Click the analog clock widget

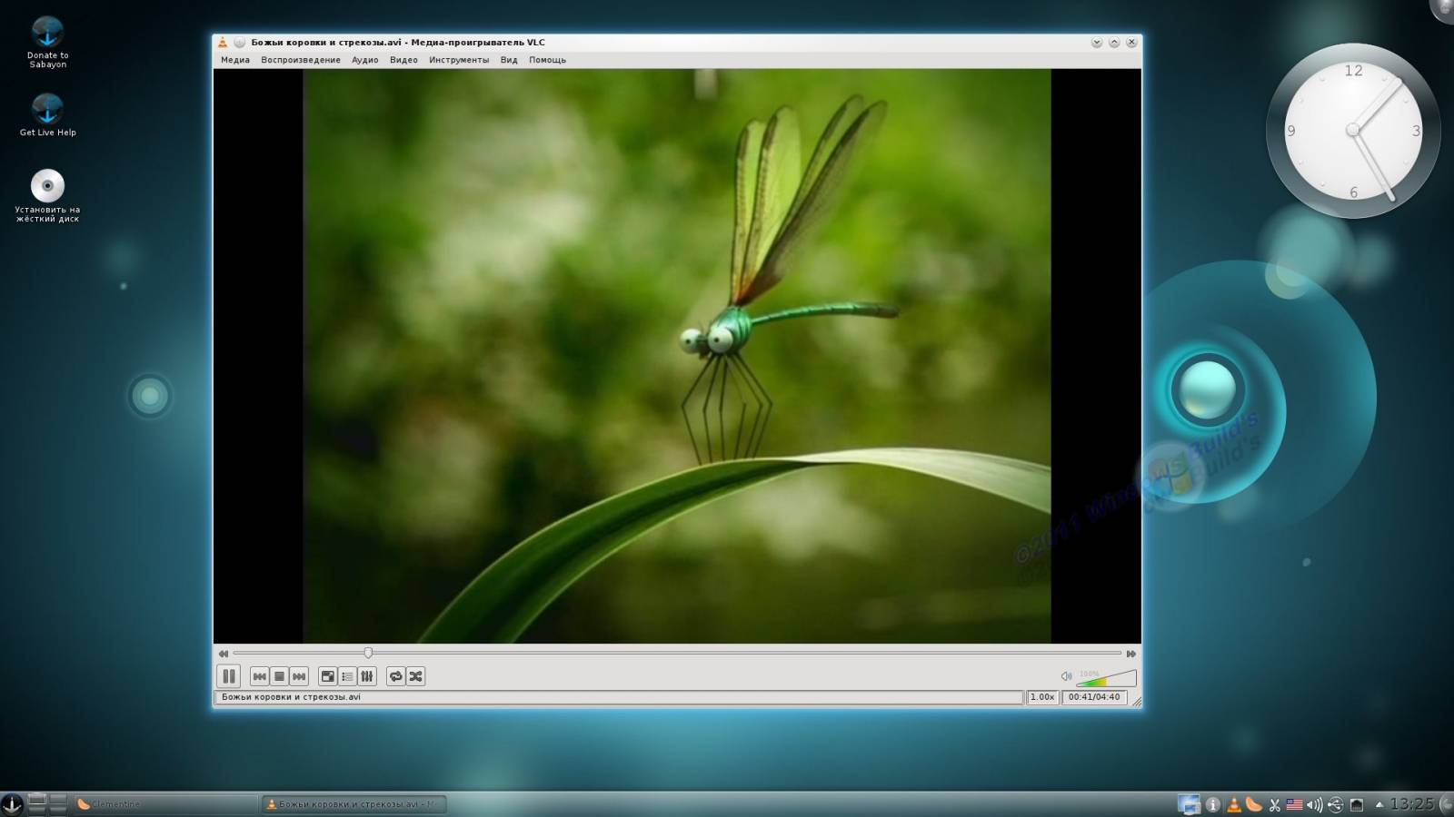(x=1353, y=131)
